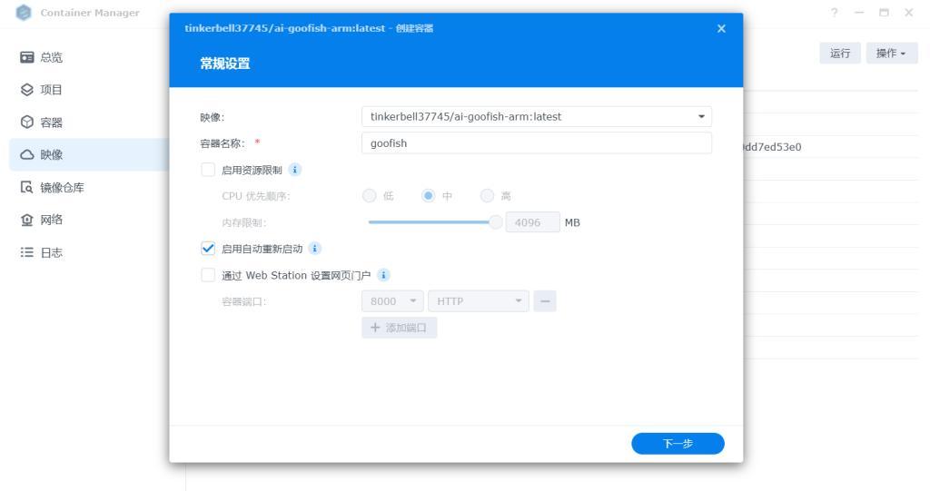Select the 高 CPU priority radio button
Screen dimensions: 930x491
487,196
